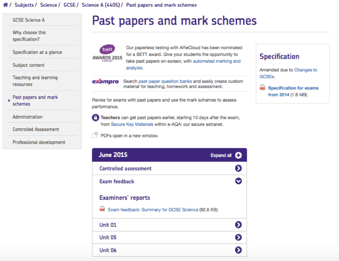Open Teaching and learning resources sidebar item
The width and height of the screenshot is (339, 261).
[35, 81]
